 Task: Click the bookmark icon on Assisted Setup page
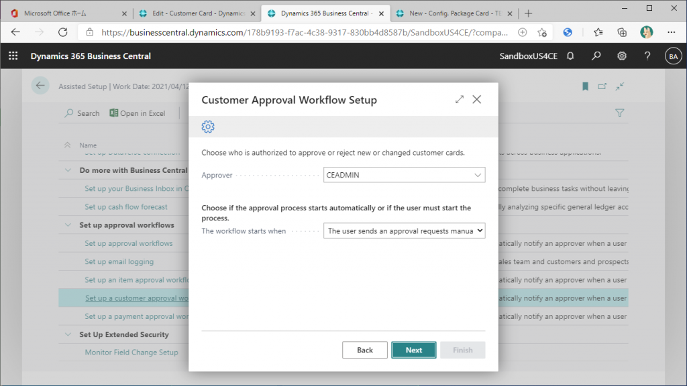click(x=585, y=86)
